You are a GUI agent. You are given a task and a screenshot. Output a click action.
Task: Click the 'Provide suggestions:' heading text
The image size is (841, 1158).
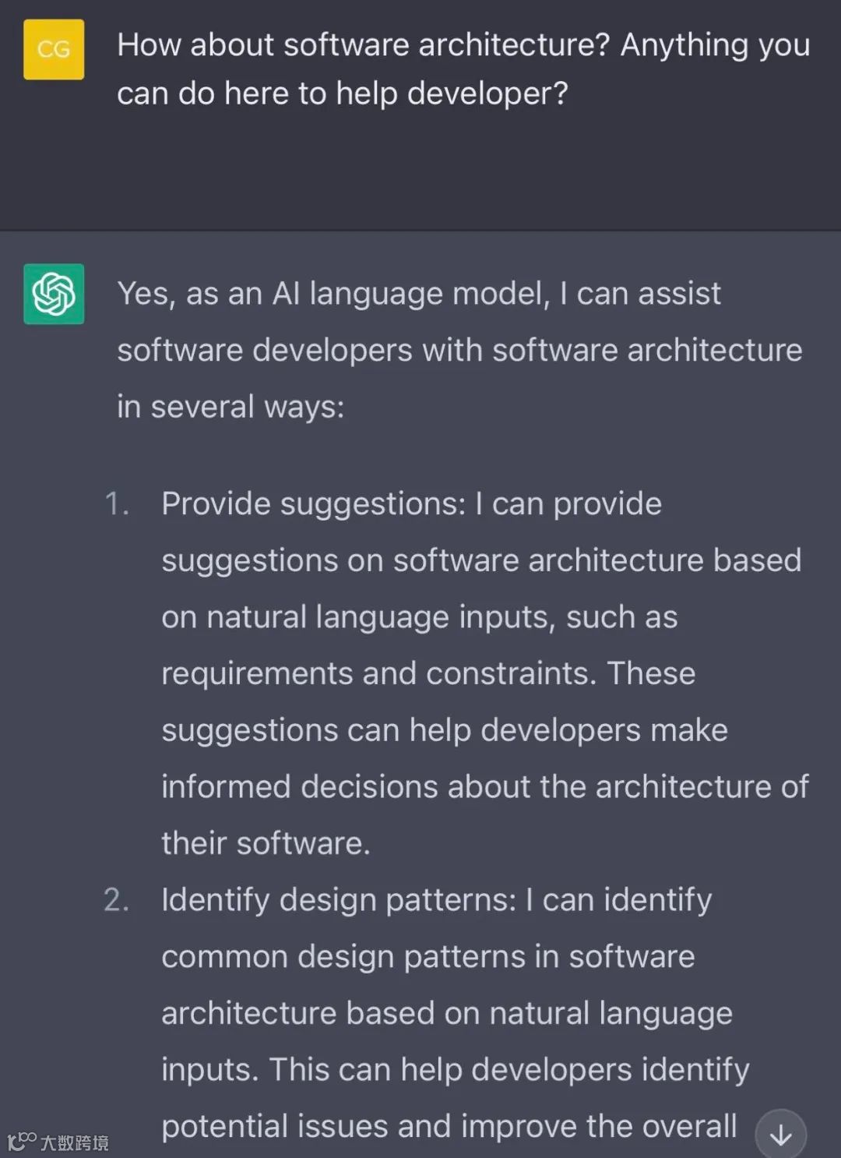coord(313,504)
